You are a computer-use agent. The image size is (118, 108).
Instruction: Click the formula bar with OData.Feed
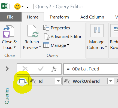pyautogui.click(x=91, y=69)
